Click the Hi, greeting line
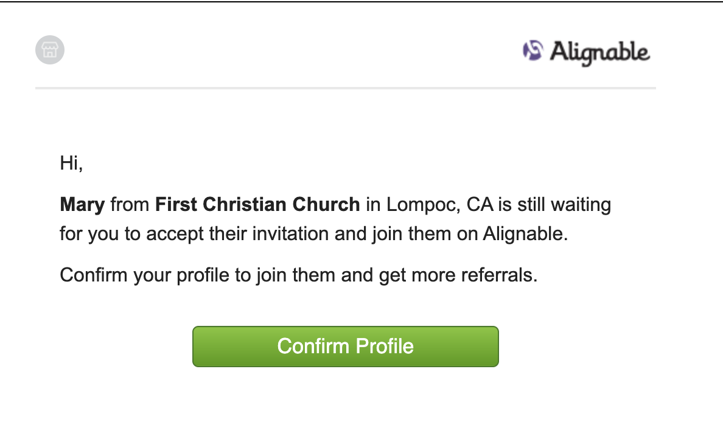The image size is (723, 428). tap(71, 163)
